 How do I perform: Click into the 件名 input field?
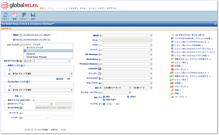click(48, 96)
